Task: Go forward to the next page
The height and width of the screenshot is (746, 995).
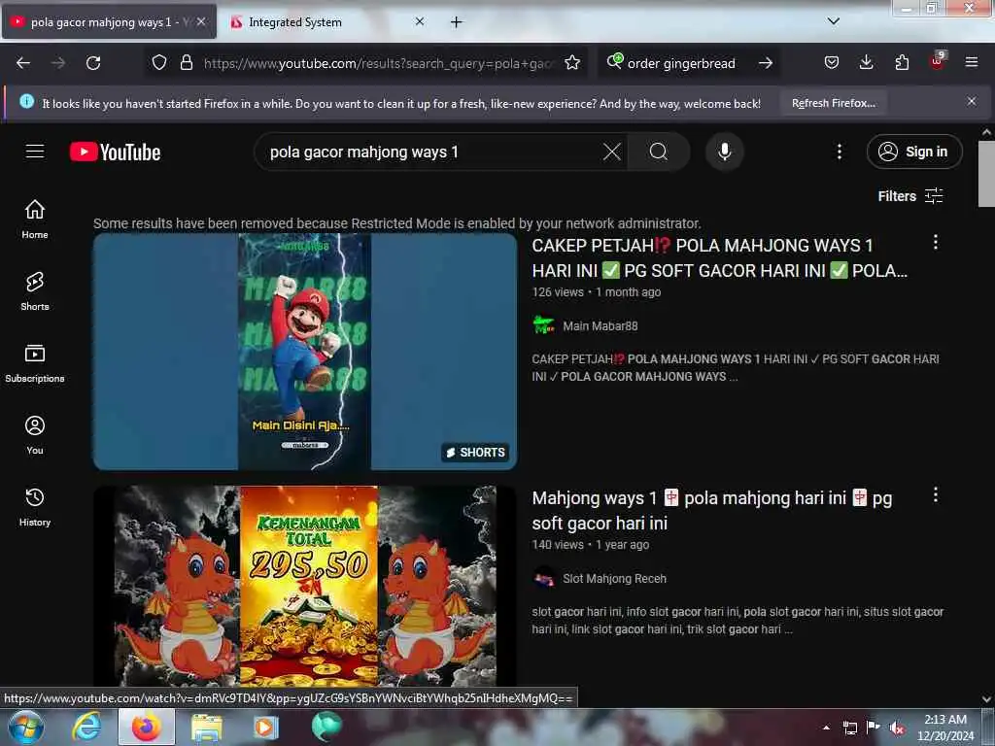Action: [x=58, y=63]
